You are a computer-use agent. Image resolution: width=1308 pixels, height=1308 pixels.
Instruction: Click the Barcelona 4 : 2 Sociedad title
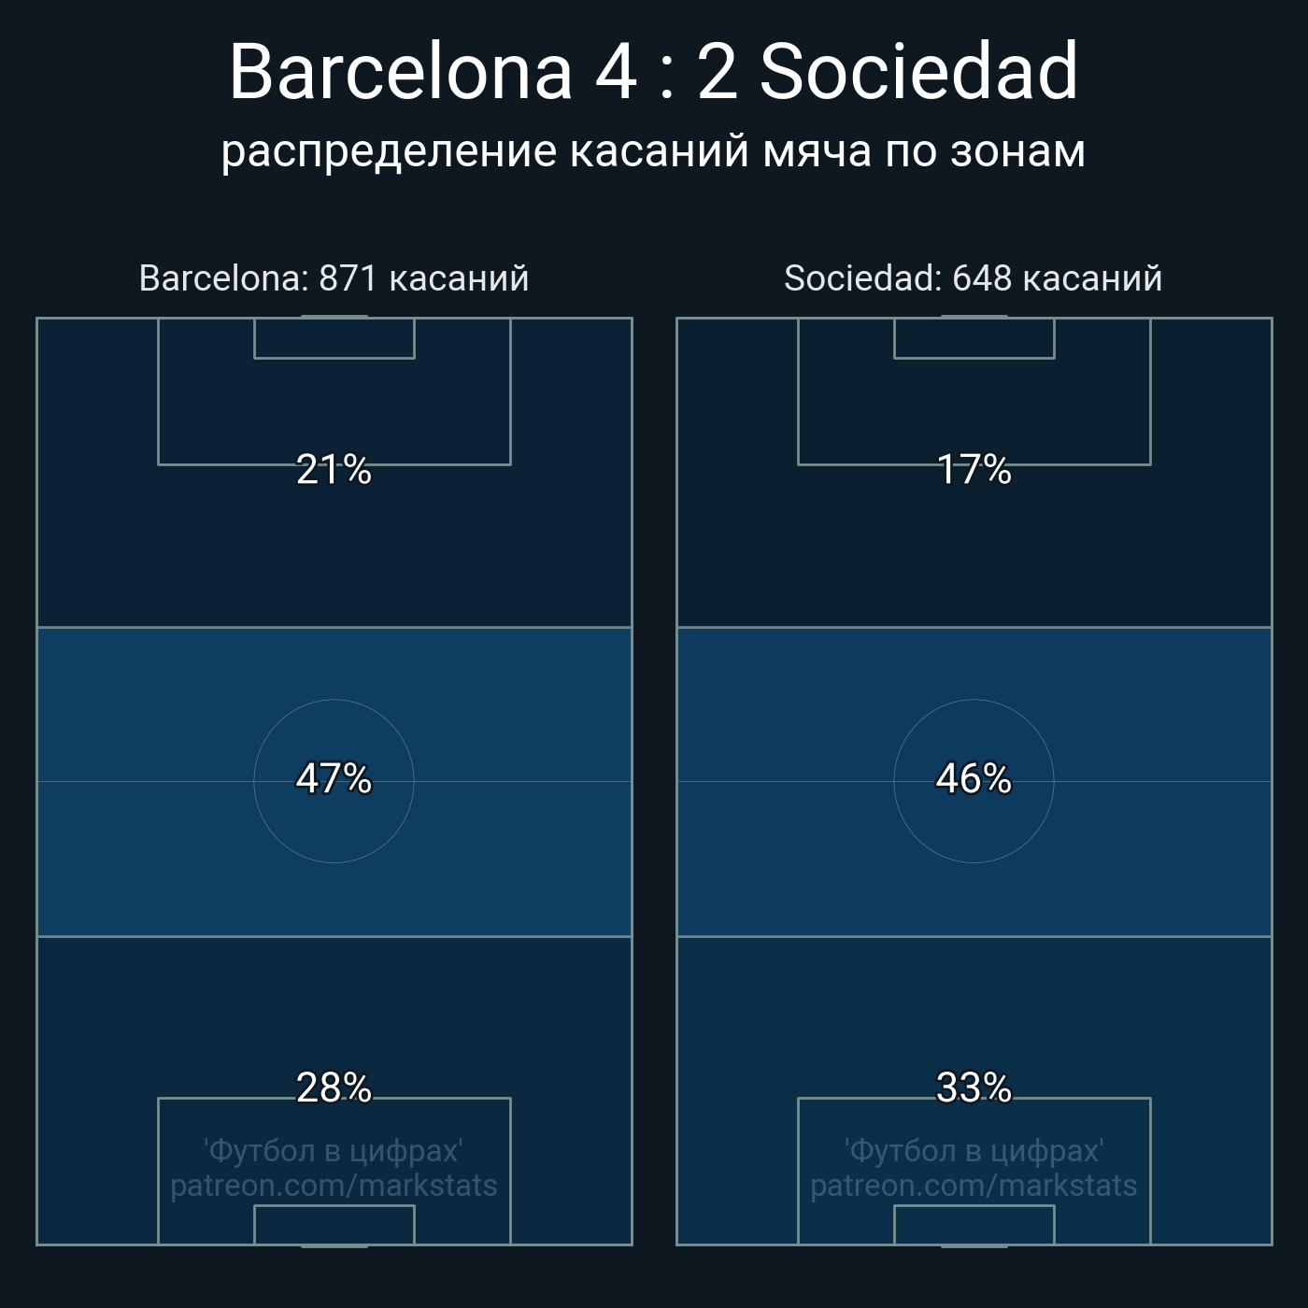pos(654,71)
